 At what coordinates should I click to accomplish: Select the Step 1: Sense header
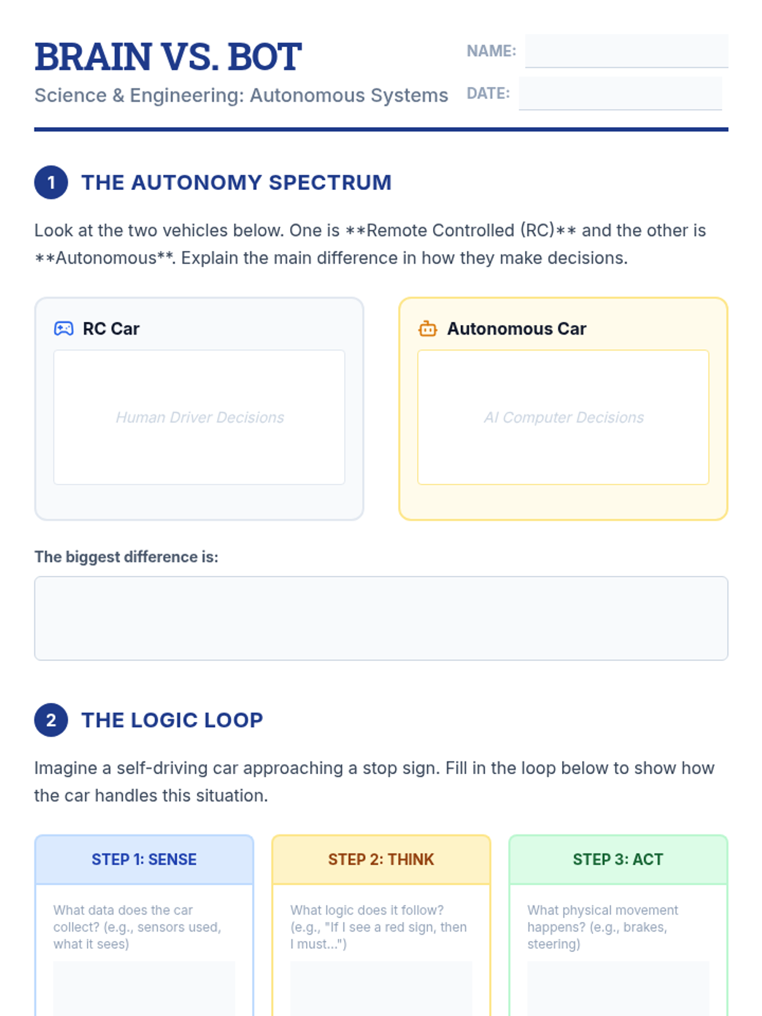pyautogui.click(x=144, y=859)
